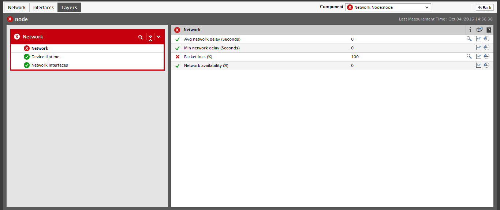Click the magnifier for Avg network delay

[x=469, y=39]
